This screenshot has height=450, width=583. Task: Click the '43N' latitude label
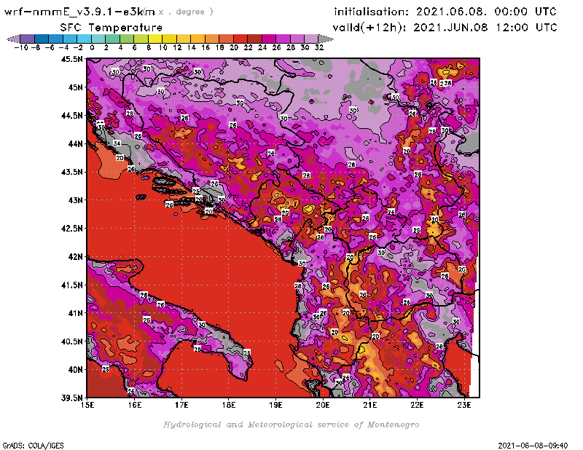tap(75, 200)
